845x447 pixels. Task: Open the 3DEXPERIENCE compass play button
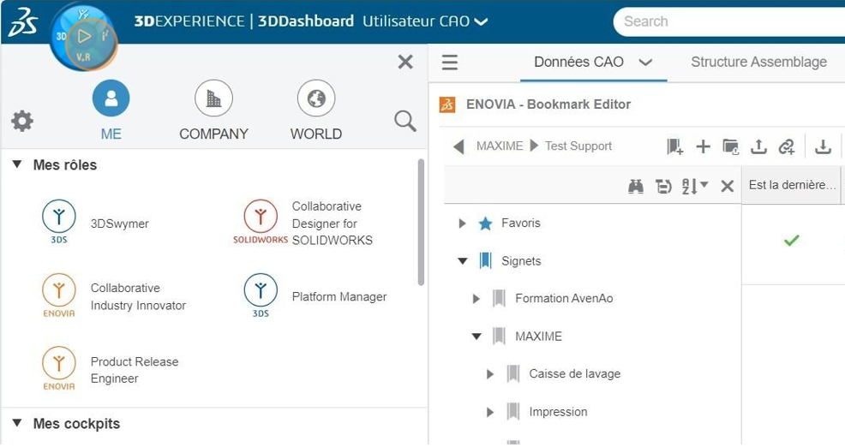[84, 37]
